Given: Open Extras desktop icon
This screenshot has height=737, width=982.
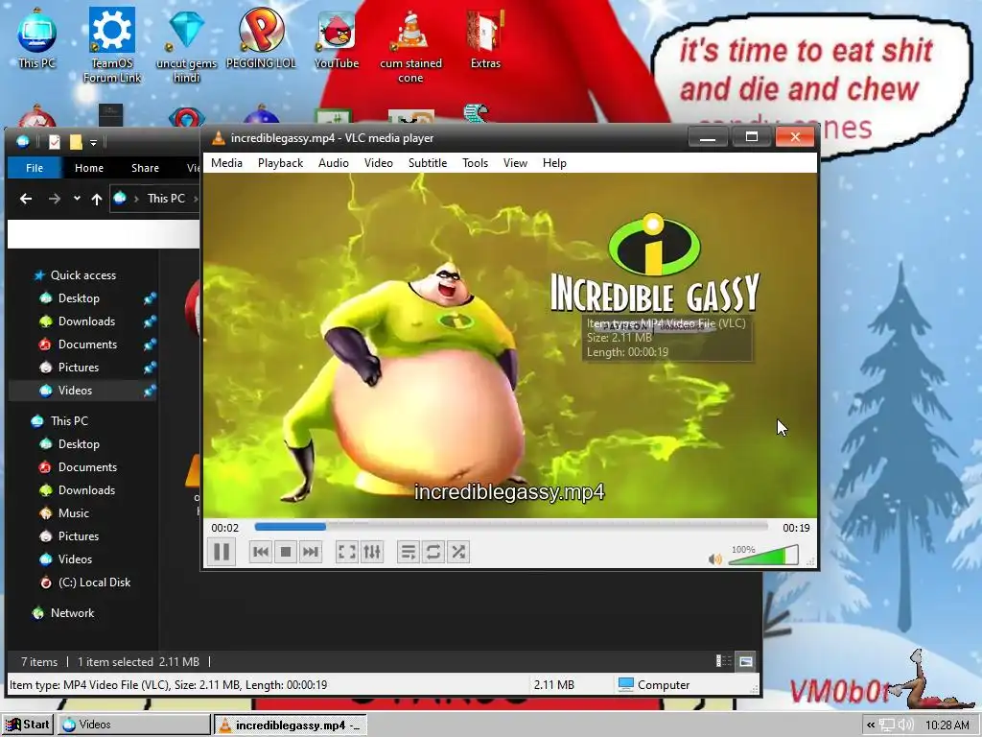Looking at the screenshot, I should (x=485, y=37).
